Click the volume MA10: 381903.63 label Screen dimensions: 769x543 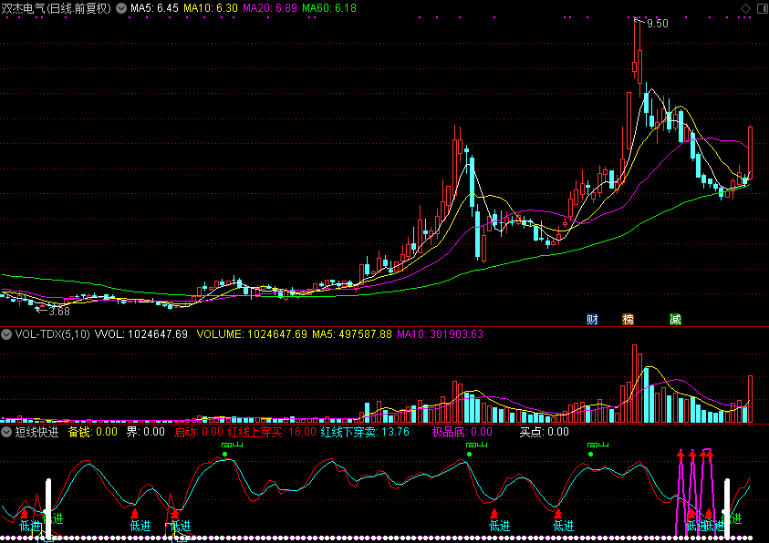[x=440, y=334]
